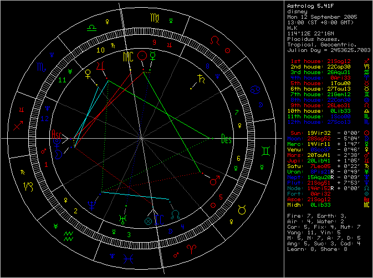
Task: Click the Part of Fortune symbol
Action: [x=148, y=221]
